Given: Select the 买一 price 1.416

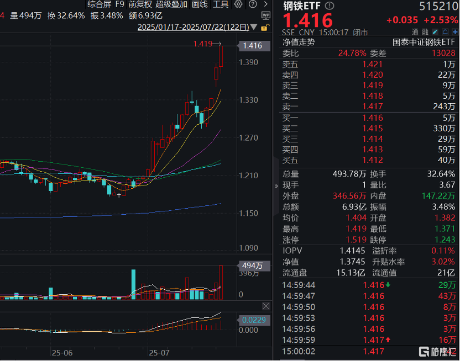Looking at the screenshot, I should point(372,118).
